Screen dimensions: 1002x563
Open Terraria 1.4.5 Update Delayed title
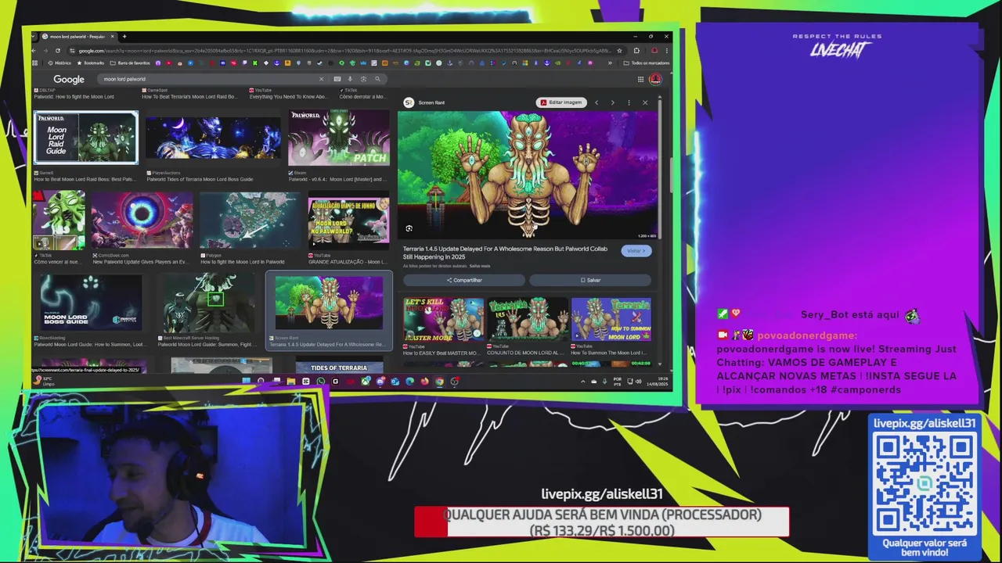505,252
